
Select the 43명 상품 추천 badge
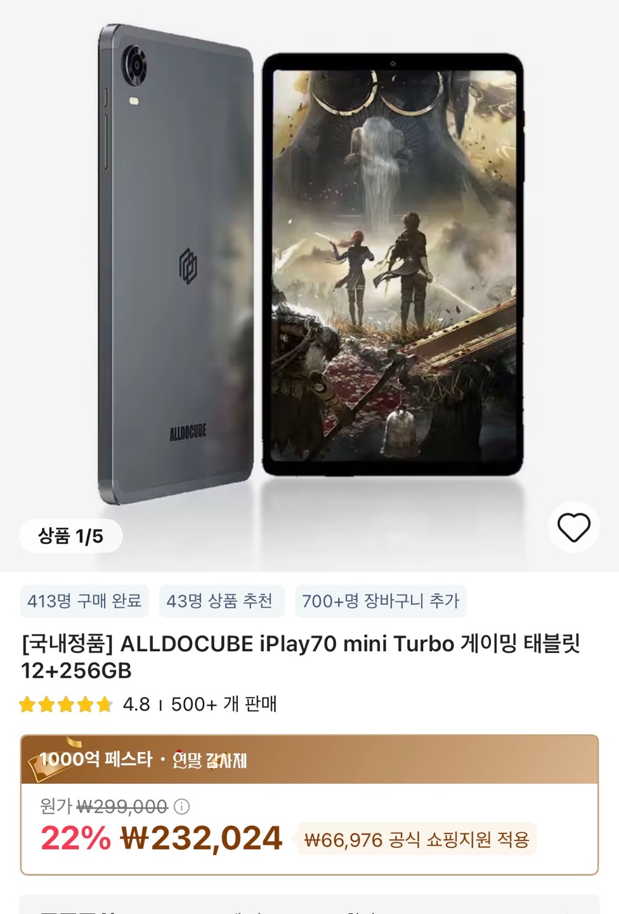219,601
